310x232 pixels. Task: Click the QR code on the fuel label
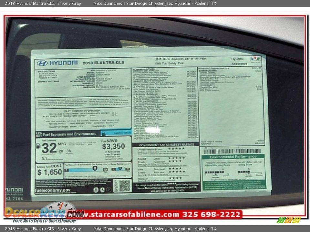point(124,186)
